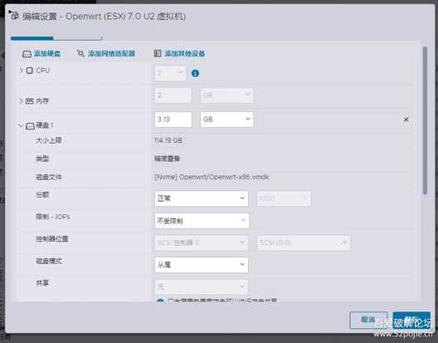Open the shares value 1000 dropdown
438x343 pixels.
point(284,198)
